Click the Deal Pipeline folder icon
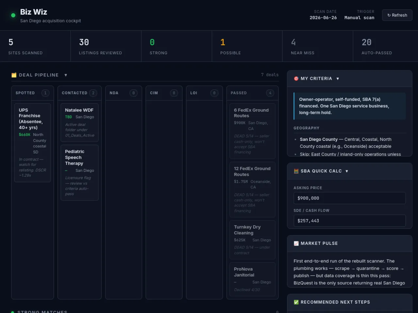The image size is (418, 313). coord(14,75)
